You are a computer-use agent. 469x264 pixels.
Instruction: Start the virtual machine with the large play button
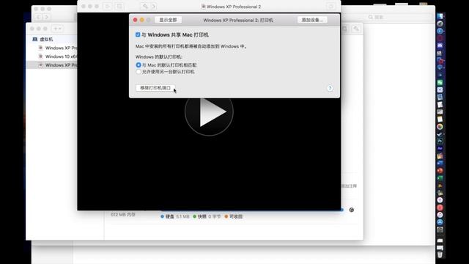point(209,111)
